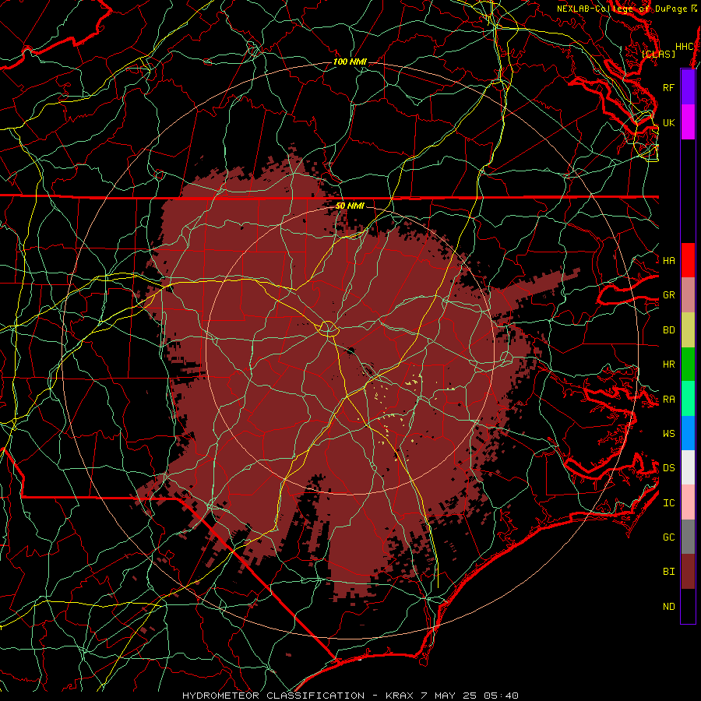Viewport: 701px width, 701px height.
Task: Click the BI dark red legend swatch
Action: (688, 572)
